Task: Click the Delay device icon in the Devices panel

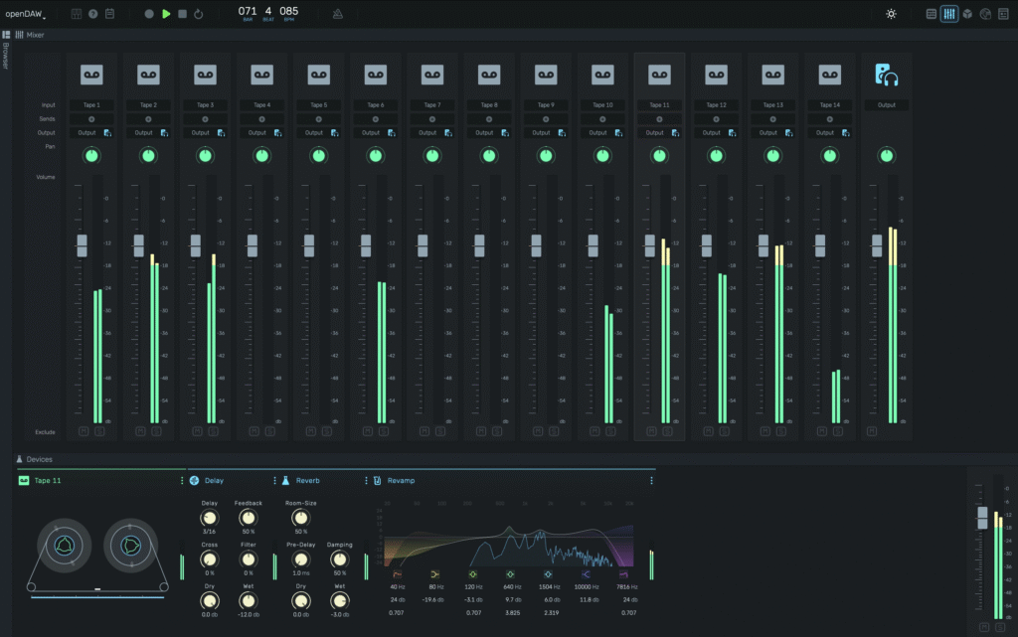Action: point(194,480)
